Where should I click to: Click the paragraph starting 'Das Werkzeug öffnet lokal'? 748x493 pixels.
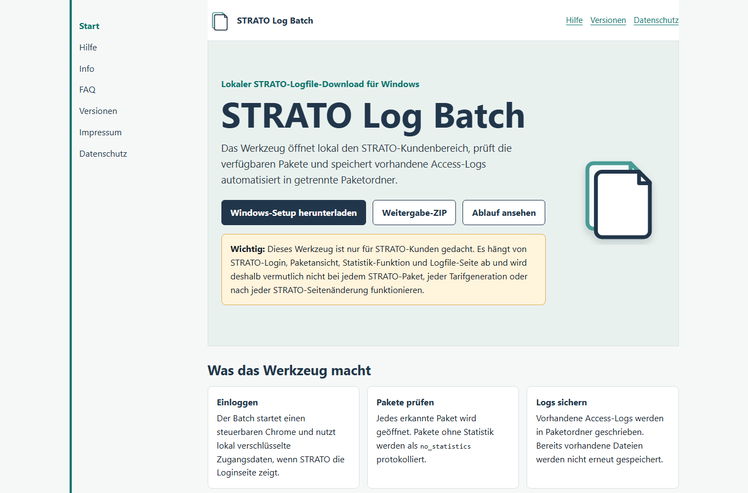(367, 164)
